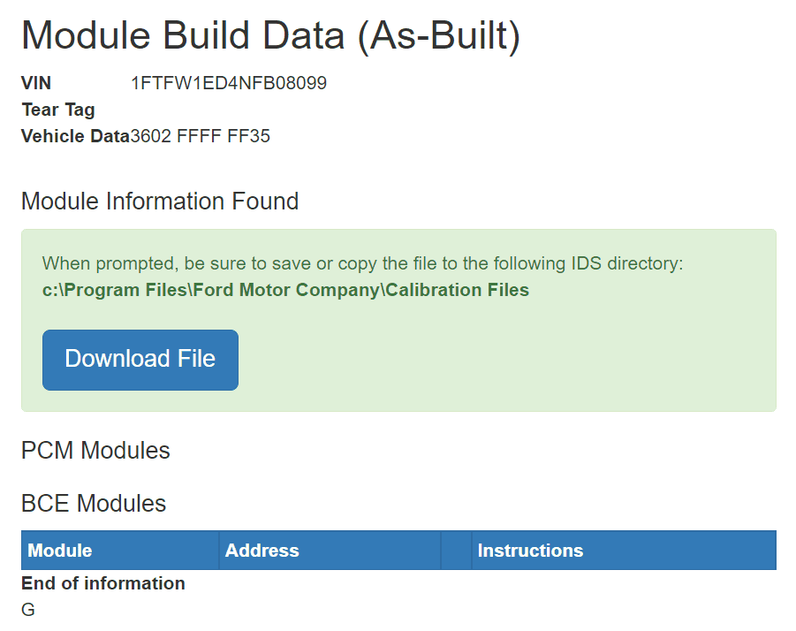Click the End of information text
This screenshot has height=631, width=796.
[103, 583]
